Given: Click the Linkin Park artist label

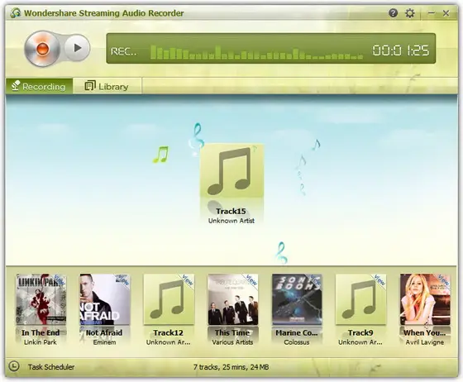Looking at the screenshot, I should pos(41,342).
